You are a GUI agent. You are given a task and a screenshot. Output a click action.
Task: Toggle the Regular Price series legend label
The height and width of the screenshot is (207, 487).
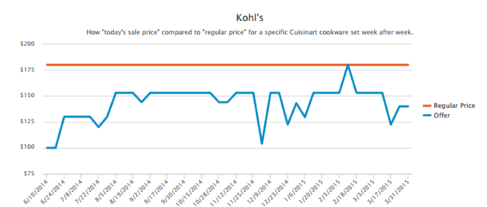(454, 106)
